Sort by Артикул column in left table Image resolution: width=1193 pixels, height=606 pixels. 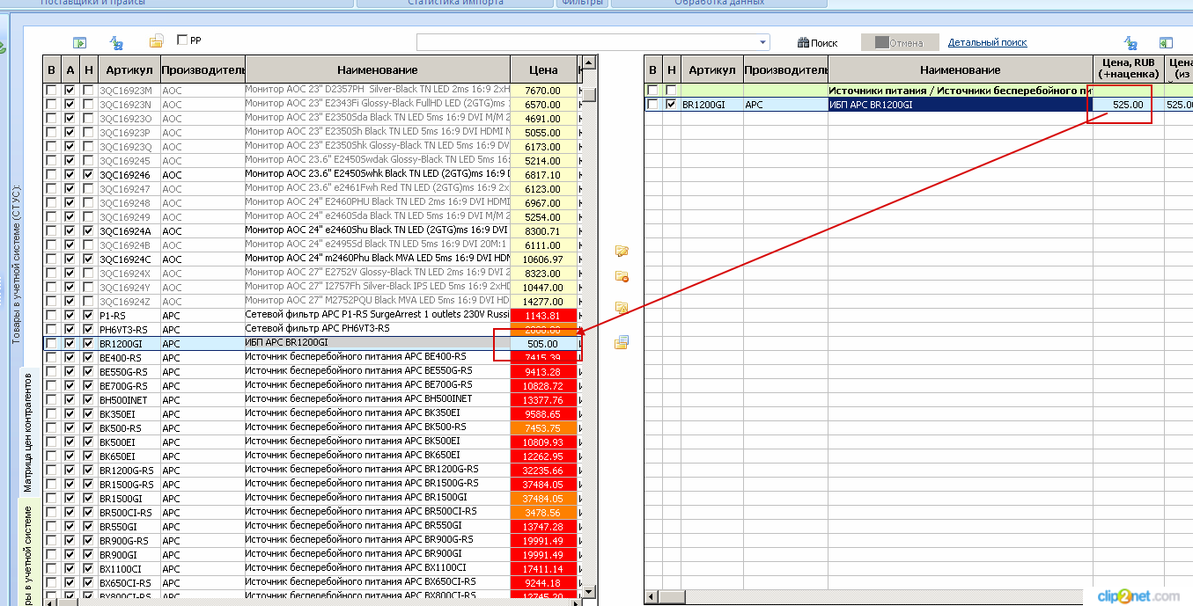[x=129, y=69]
